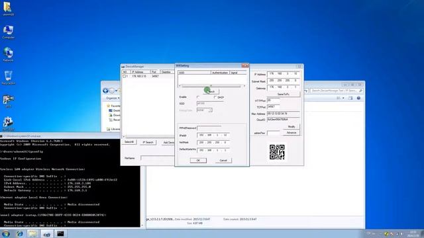This screenshot has width=424, height=238.
Task: Click the Start button on the taskbar
Action: pyautogui.click(x=6, y=233)
